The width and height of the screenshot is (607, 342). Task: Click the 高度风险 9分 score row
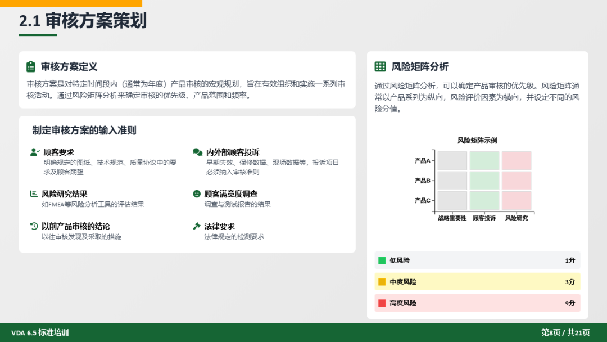(x=477, y=303)
